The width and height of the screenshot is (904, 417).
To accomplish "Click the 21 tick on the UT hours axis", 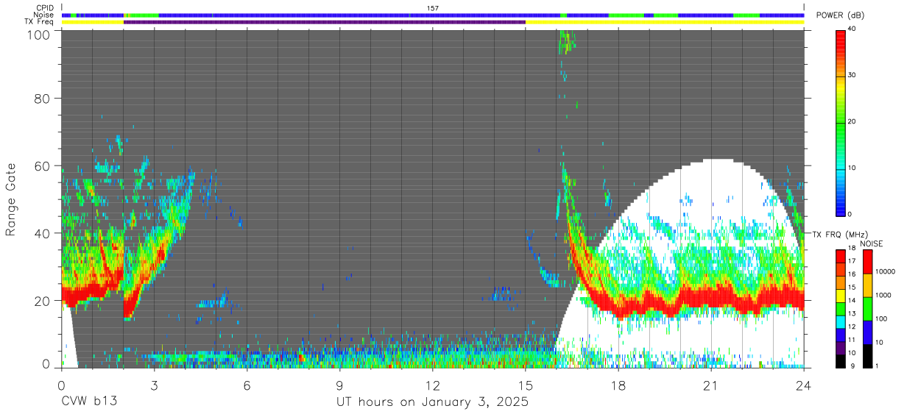I will 710,385.
